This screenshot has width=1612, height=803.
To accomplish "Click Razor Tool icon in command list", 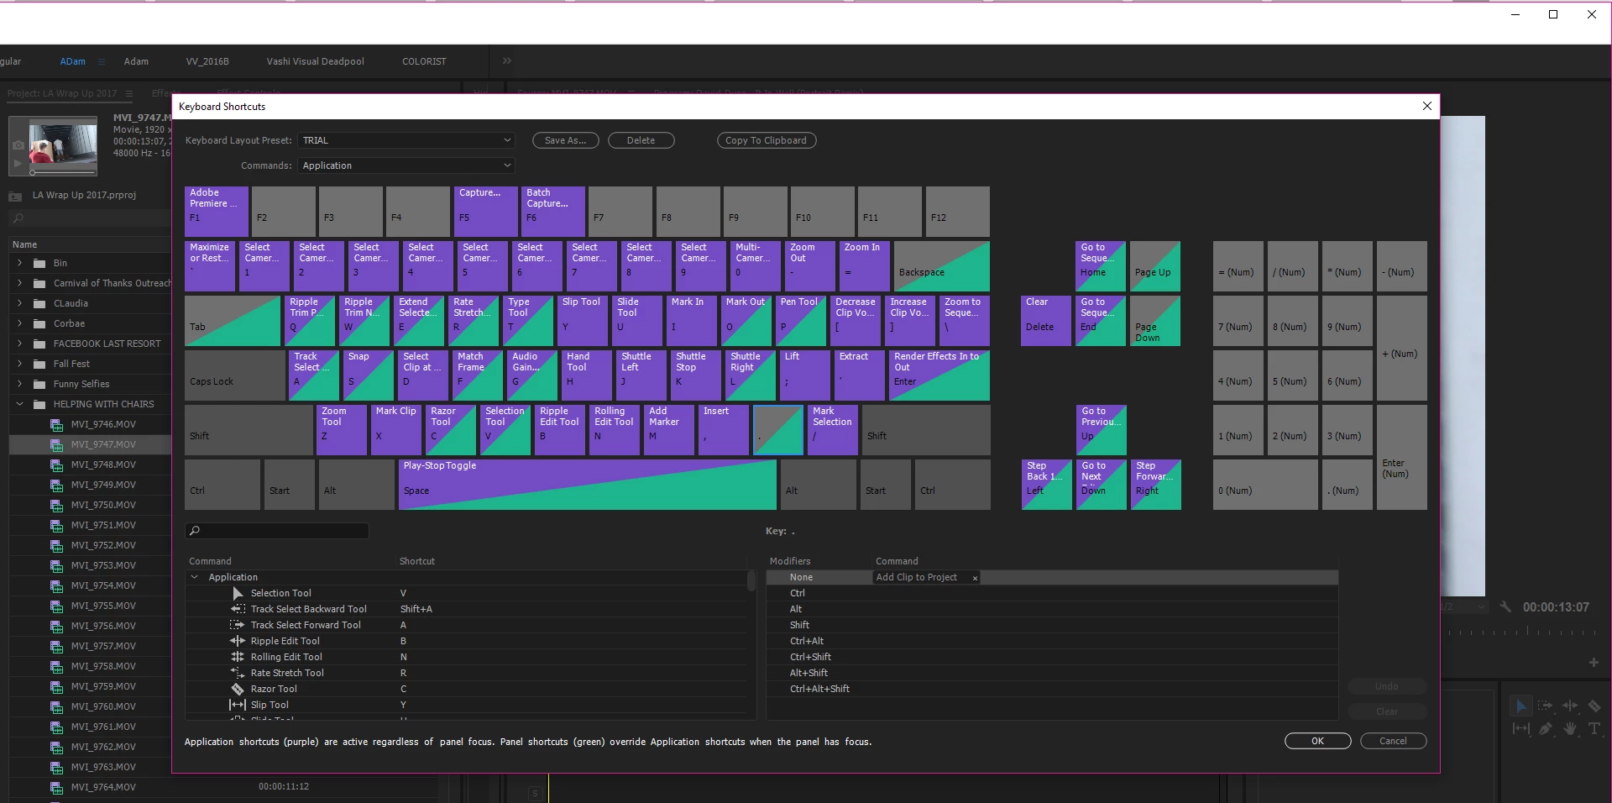I will [238, 689].
